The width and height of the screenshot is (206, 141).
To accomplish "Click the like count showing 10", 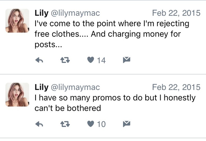I will 101,124.
